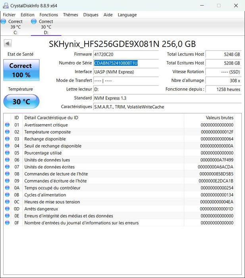Click the highlighted serial number field
The image size is (245, 278).
click(126, 63)
